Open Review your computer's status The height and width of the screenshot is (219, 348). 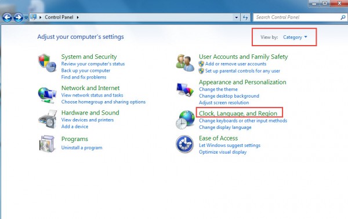(x=93, y=64)
